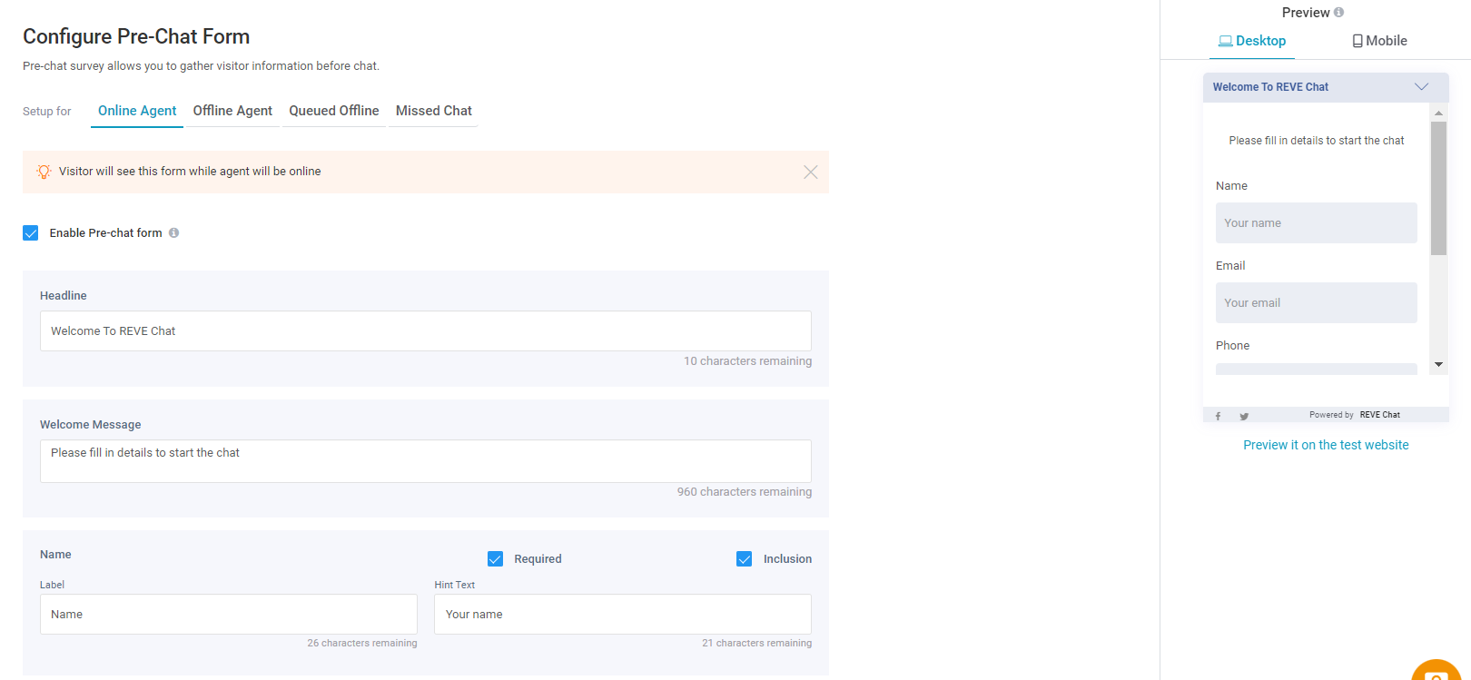Select the Desktop preview tab
Viewport: 1471px width, 680px height.
coord(1252,41)
